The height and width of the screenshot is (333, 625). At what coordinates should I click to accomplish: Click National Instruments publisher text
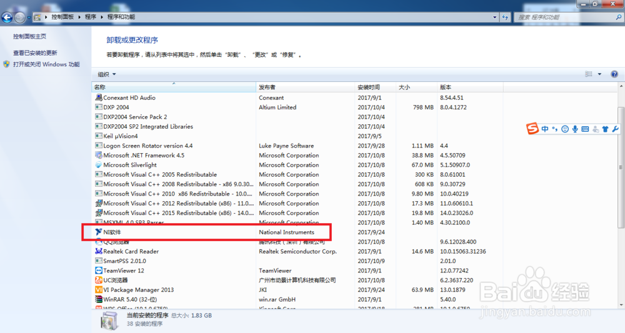(x=287, y=232)
